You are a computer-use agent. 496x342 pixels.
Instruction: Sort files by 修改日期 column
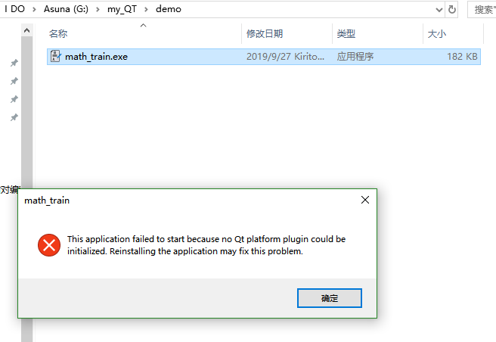coord(265,33)
